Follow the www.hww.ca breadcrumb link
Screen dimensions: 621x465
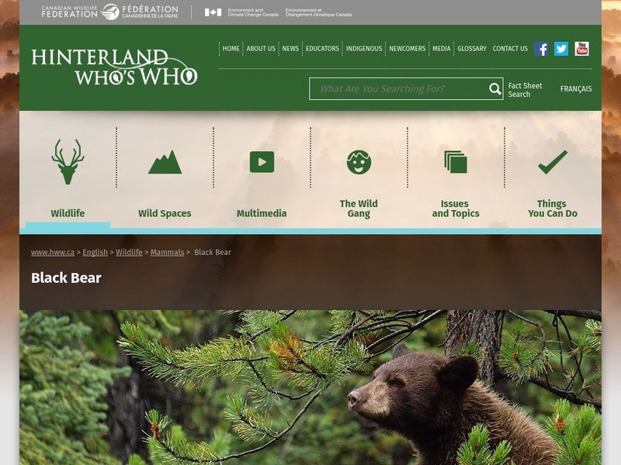[x=53, y=253]
